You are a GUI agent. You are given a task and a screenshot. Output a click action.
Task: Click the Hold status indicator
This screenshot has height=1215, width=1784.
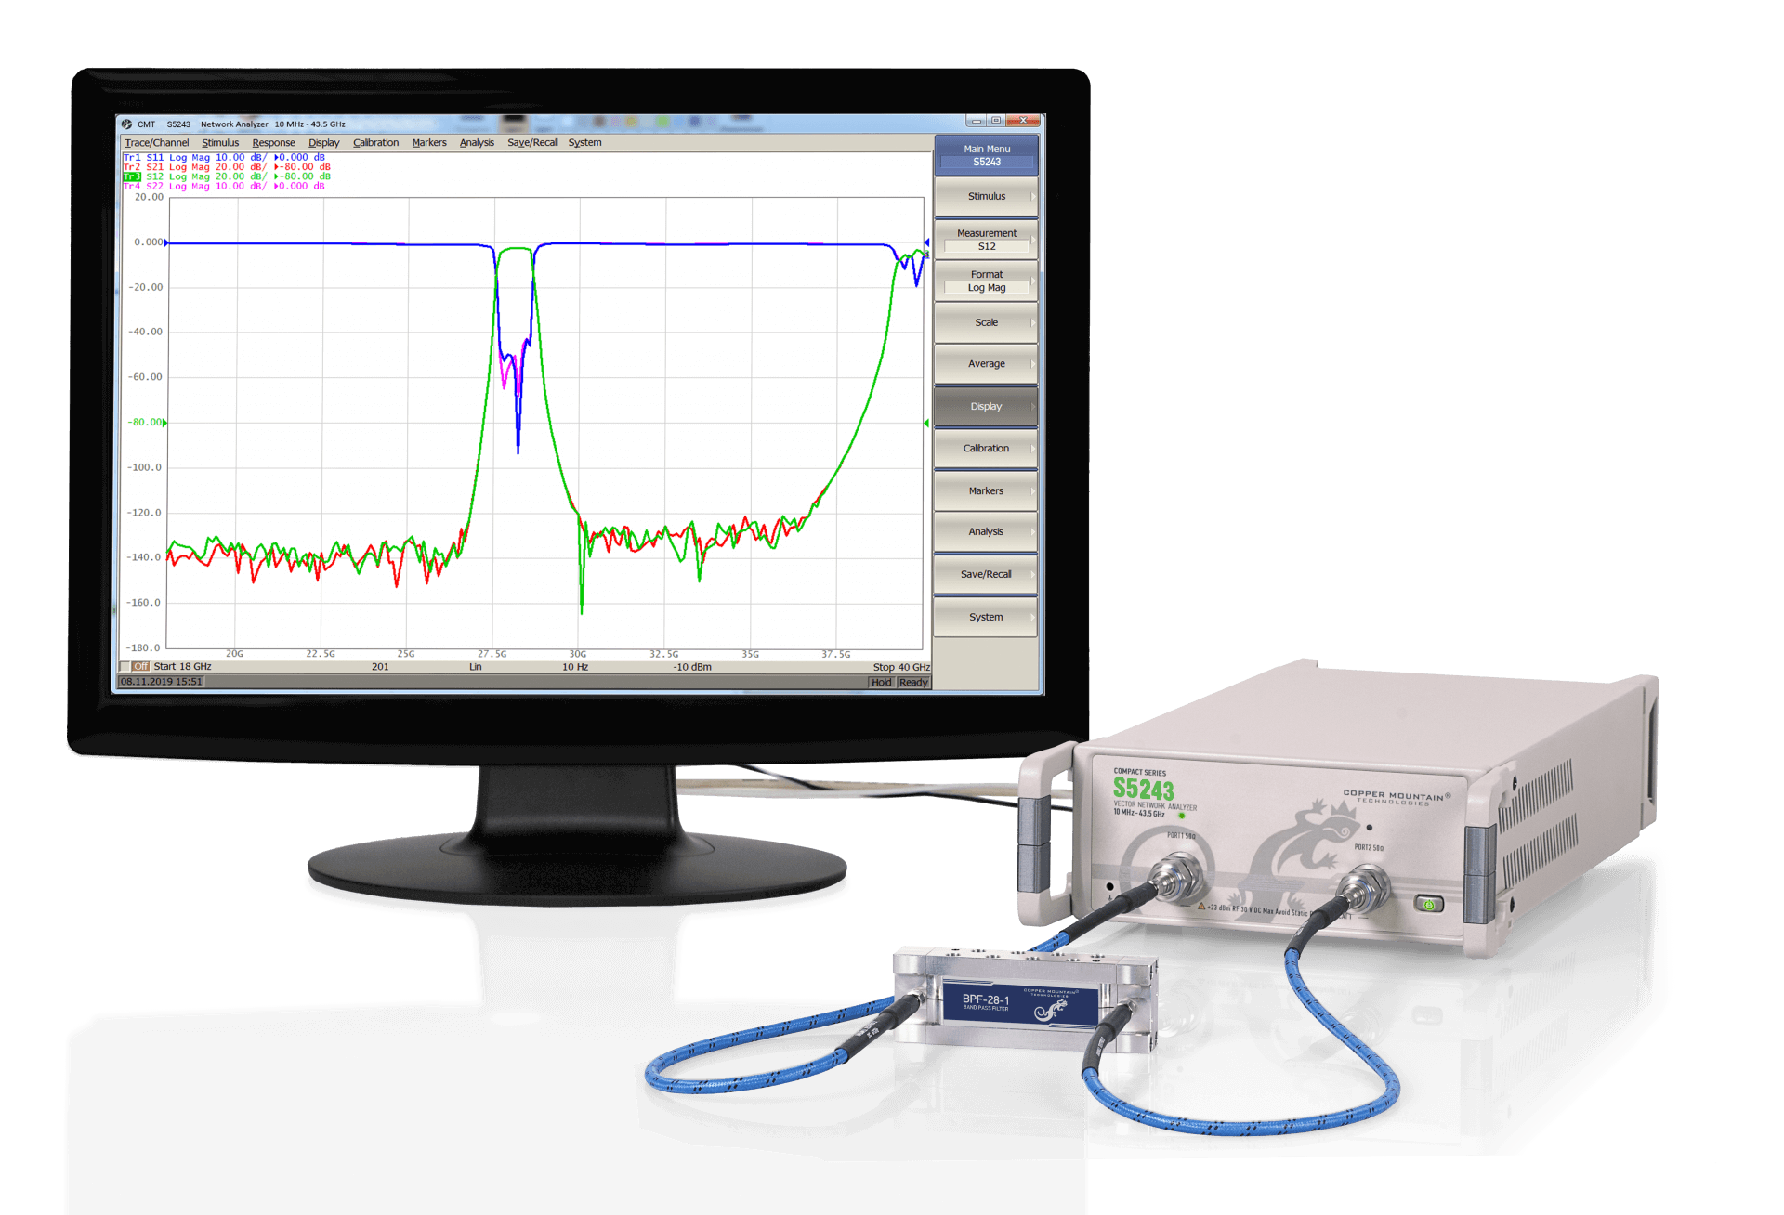881,683
